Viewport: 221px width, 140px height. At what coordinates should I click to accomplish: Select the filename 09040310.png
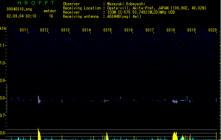tap(19, 9)
